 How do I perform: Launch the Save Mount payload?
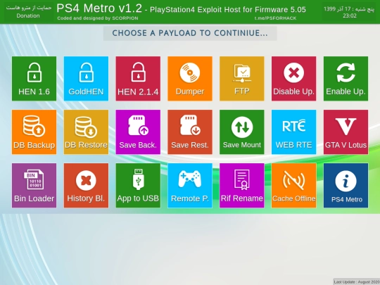tap(242, 132)
